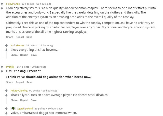Open FishyMango's user profile
This screenshot has height=116, width=163.
tap(13, 4)
